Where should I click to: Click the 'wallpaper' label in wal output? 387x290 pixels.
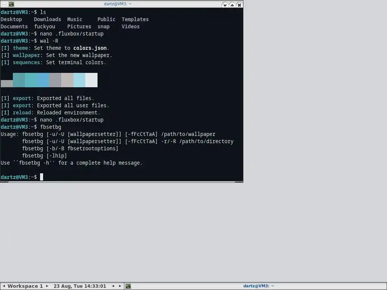click(x=26, y=55)
